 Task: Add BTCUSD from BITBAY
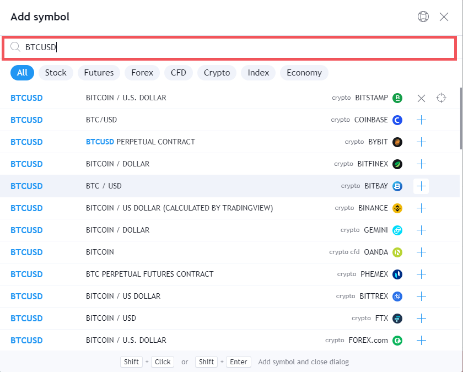(x=421, y=186)
